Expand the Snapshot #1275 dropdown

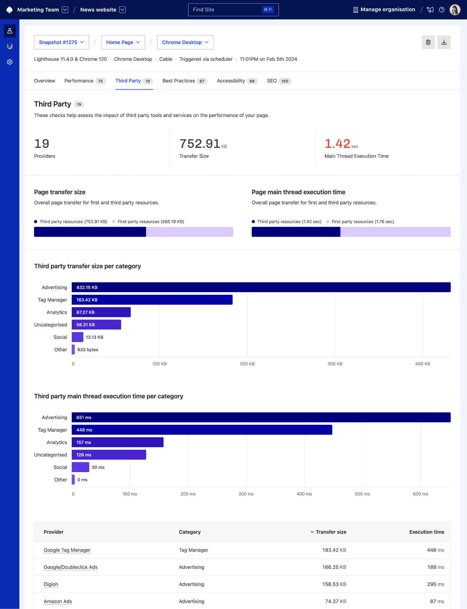click(x=61, y=42)
